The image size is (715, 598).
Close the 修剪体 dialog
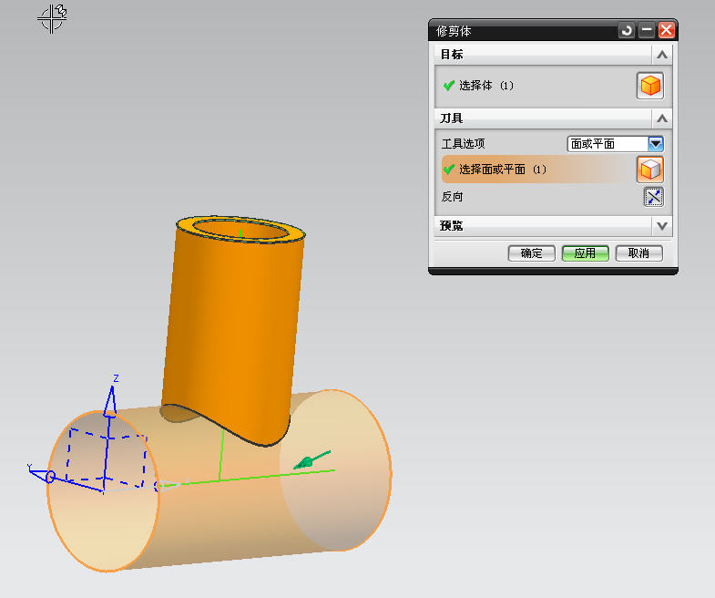point(666,31)
